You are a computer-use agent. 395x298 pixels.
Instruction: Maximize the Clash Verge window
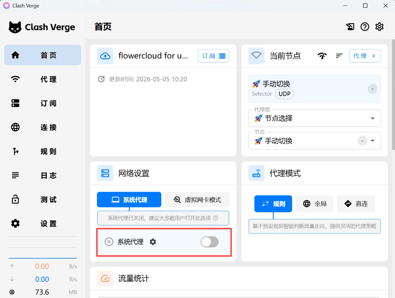pos(365,5)
